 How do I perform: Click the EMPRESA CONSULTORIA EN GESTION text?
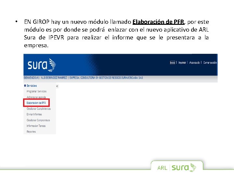[x=106, y=78]
